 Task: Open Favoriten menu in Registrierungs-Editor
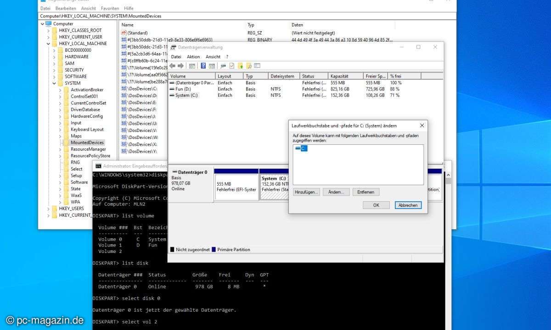coord(110,8)
